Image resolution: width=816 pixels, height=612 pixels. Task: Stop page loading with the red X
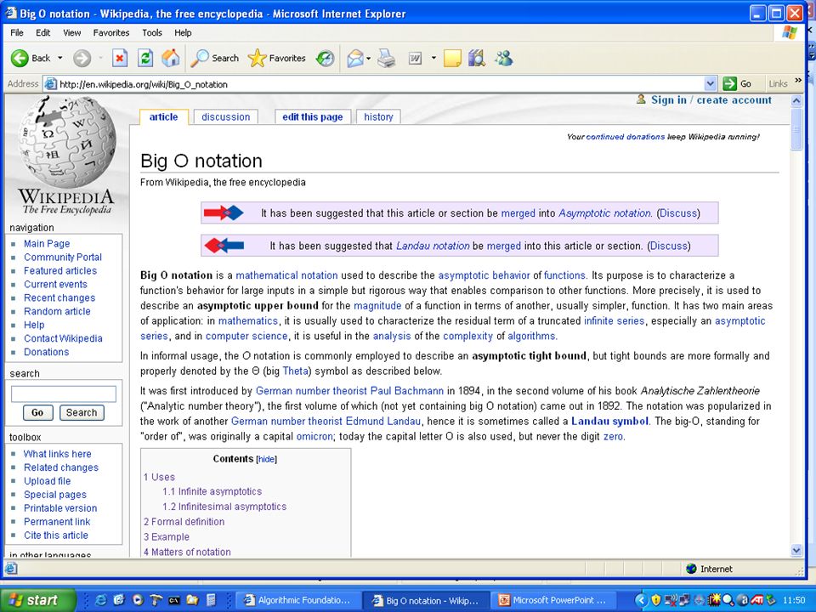click(120, 59)
